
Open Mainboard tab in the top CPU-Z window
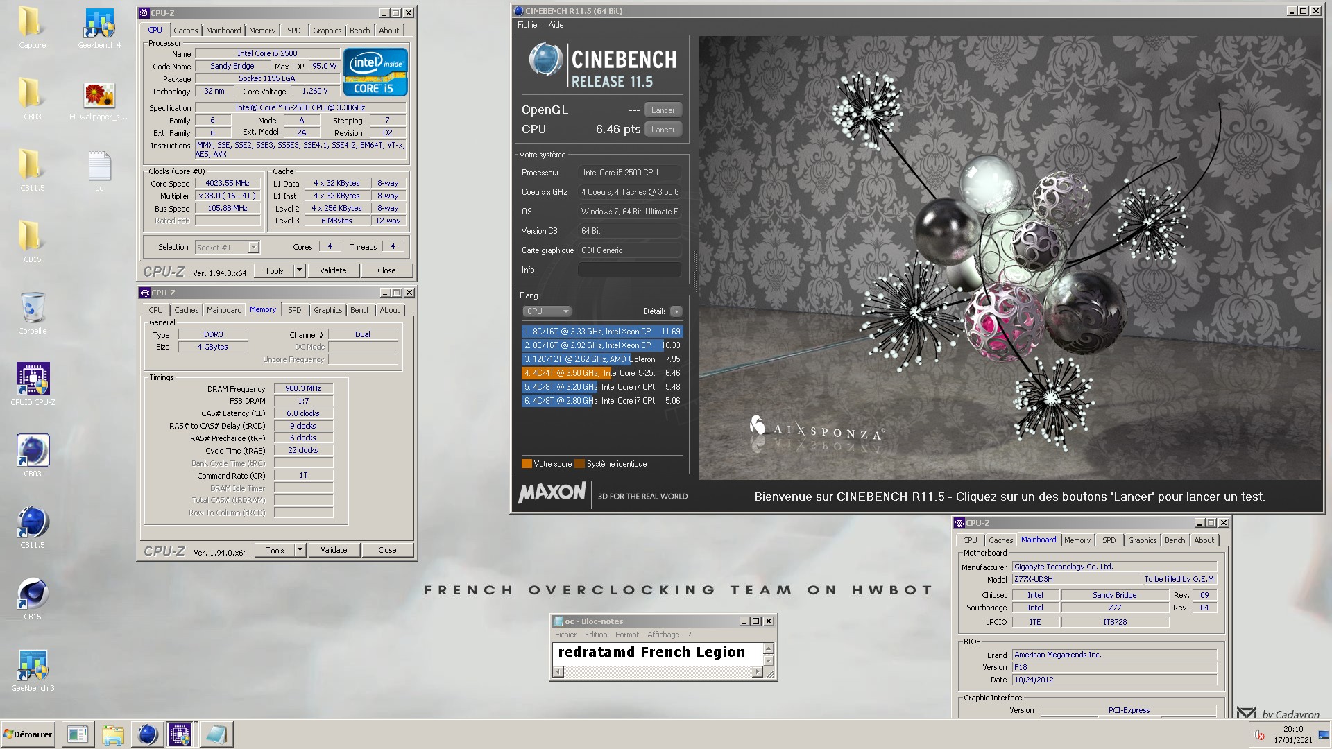pyautogui.click(x=223, y=31)
